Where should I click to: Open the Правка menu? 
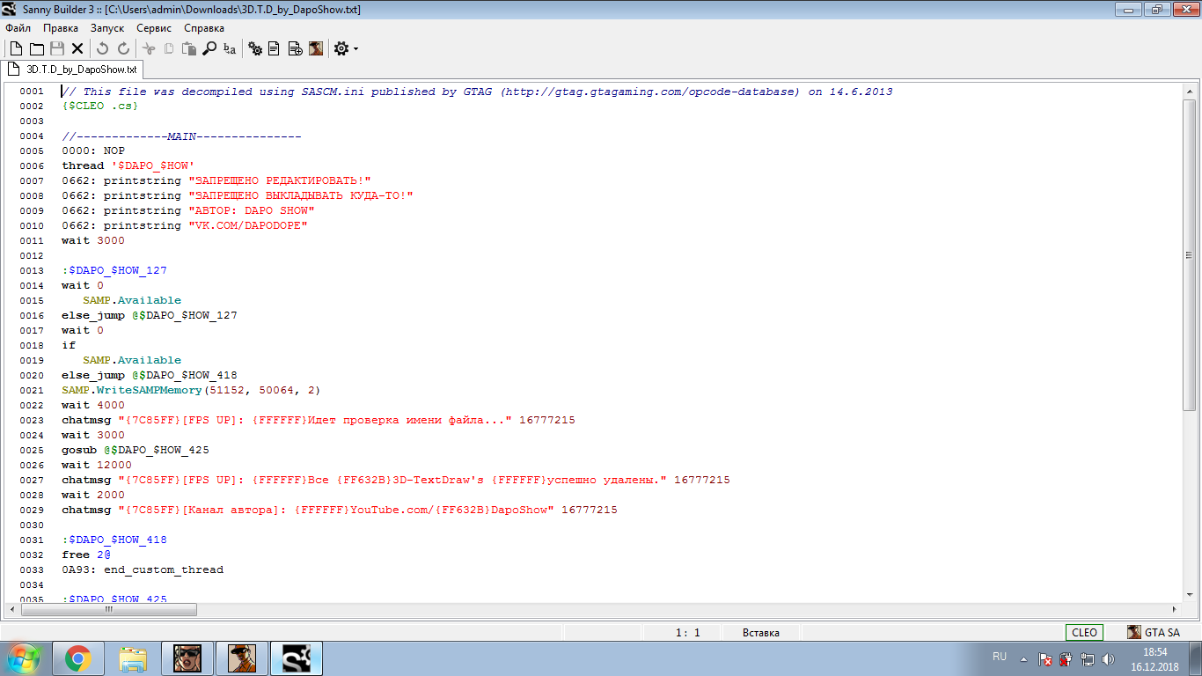61,28
